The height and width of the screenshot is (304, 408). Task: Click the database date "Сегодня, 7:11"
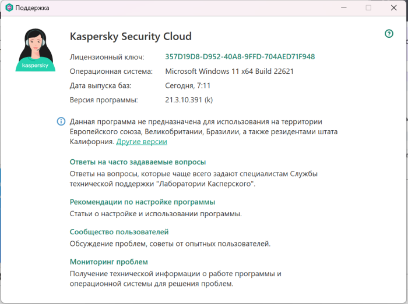click(x=188, y=85)
